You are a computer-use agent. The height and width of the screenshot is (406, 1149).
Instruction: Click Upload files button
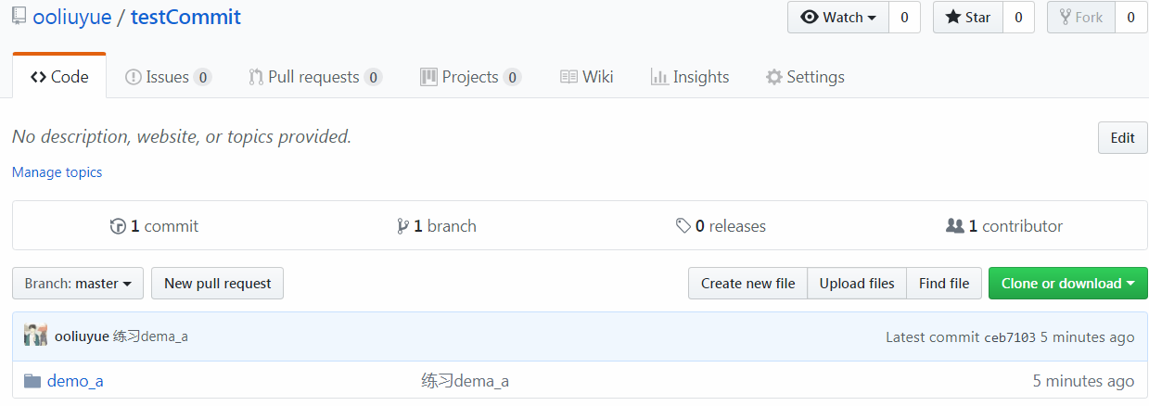click(x=857, y=284)
